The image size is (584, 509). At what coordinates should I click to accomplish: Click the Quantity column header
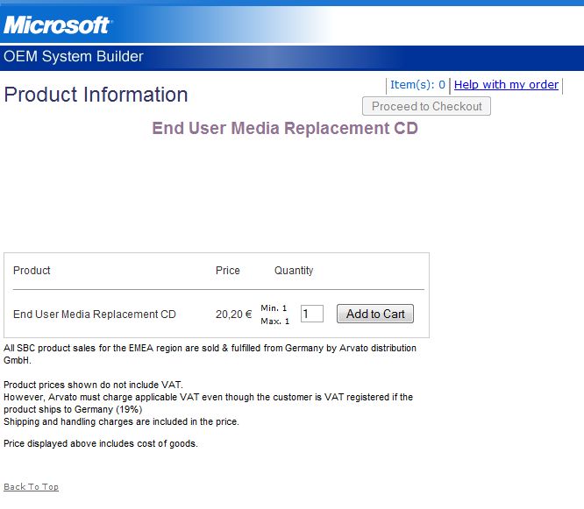tap(294, 271)
